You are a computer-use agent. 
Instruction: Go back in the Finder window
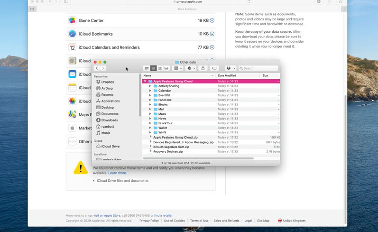(x=97, y=68)
